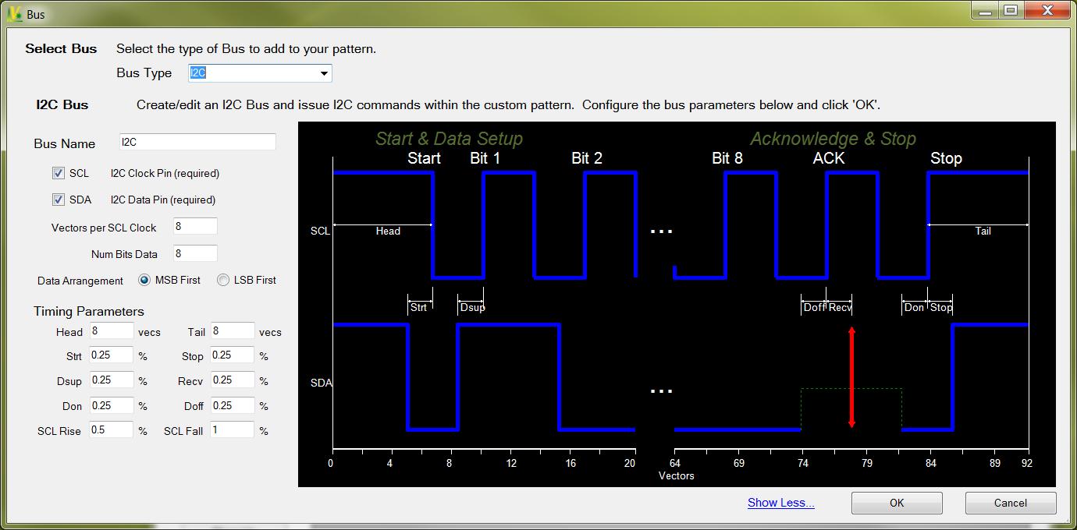Image resolution: width=1077 pixels, height=530 pixels.
Task: Select the MSB First radio button
Action: pos(143,280)
